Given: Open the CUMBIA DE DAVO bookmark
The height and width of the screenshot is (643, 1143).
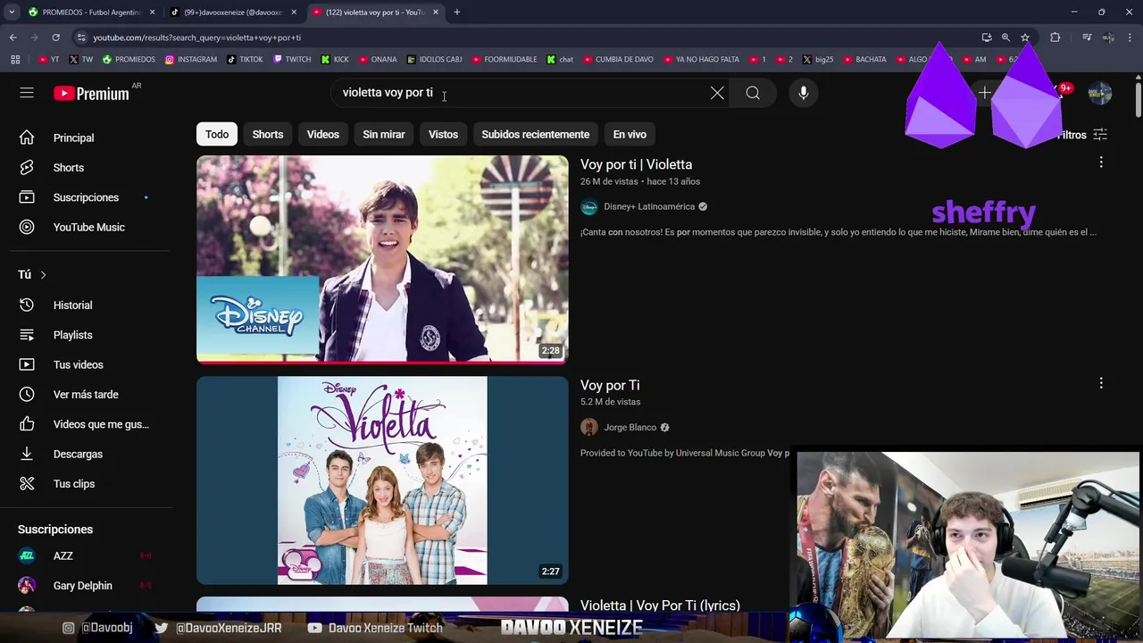Looking at the screenshot, I should (618, 59).
